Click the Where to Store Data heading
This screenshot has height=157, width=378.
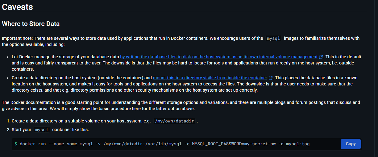coord(31,24)
